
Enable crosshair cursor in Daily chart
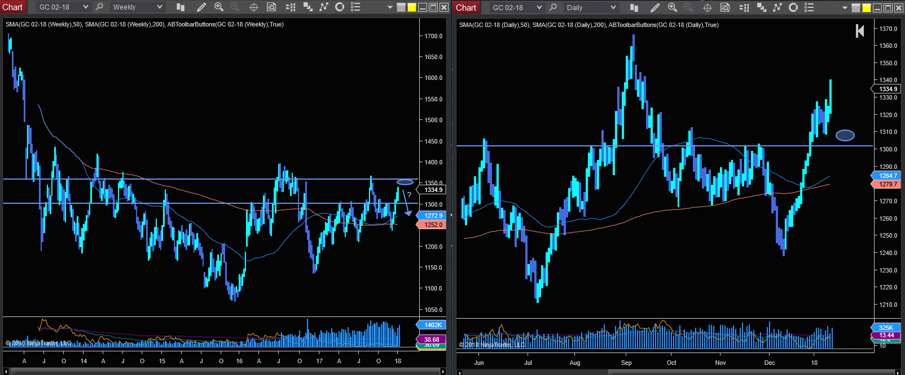pyautogui.click(x=708, y=7)
